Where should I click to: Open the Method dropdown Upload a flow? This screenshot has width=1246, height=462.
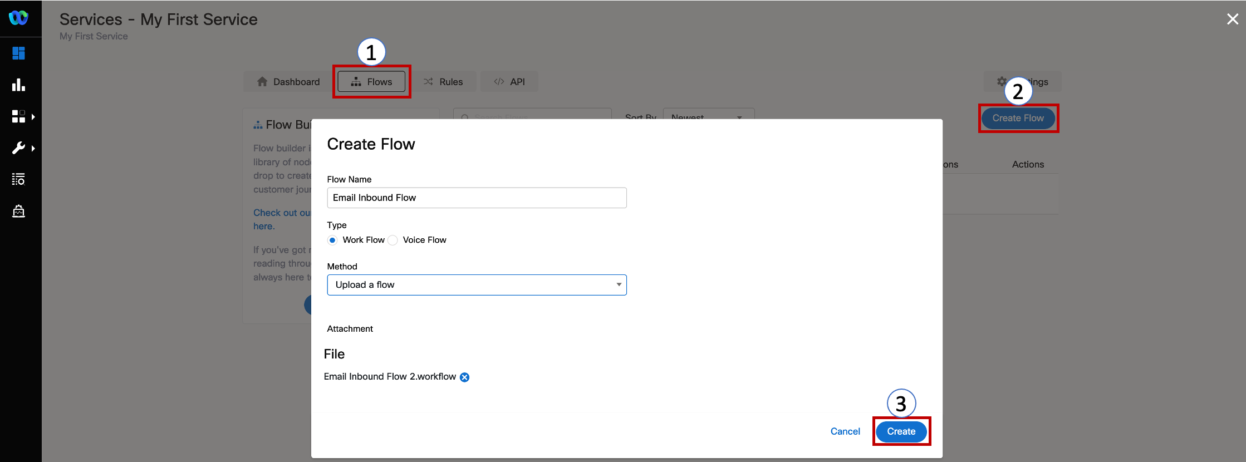[477, 285]
